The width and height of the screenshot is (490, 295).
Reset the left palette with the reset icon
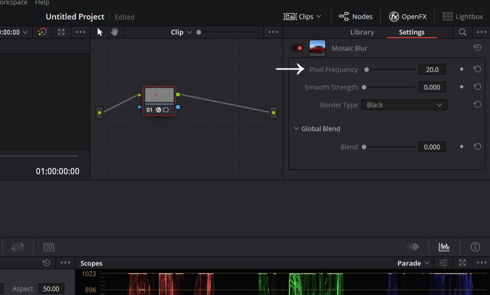[x=46, y=263]
